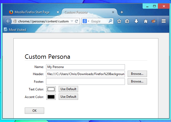Viewport: 171px width, 122px height.
Task: Confirm with the OK button
Action: 34,111
